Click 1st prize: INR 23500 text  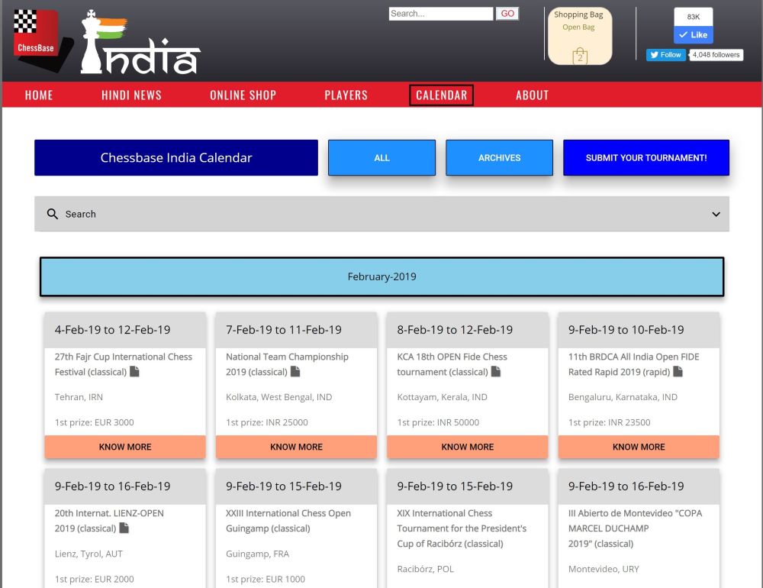(609, 422)
